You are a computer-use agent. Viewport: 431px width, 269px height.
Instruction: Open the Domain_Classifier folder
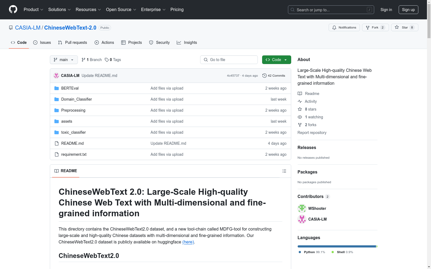click(77, 99)
